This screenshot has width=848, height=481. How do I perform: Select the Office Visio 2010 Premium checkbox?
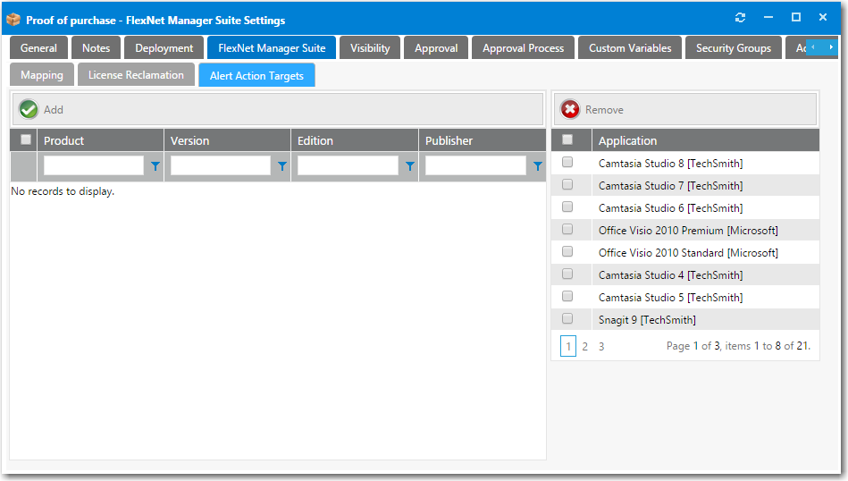pos(567,230)
